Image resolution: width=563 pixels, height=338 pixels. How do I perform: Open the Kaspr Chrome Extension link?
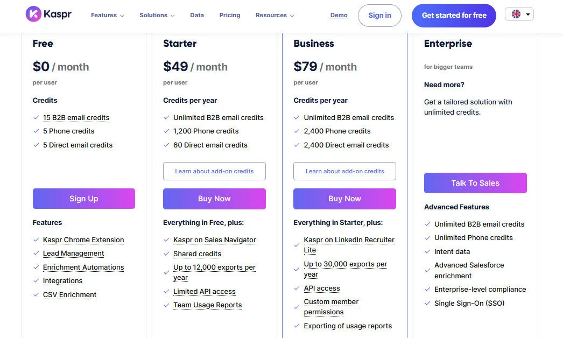pos(83,240)
